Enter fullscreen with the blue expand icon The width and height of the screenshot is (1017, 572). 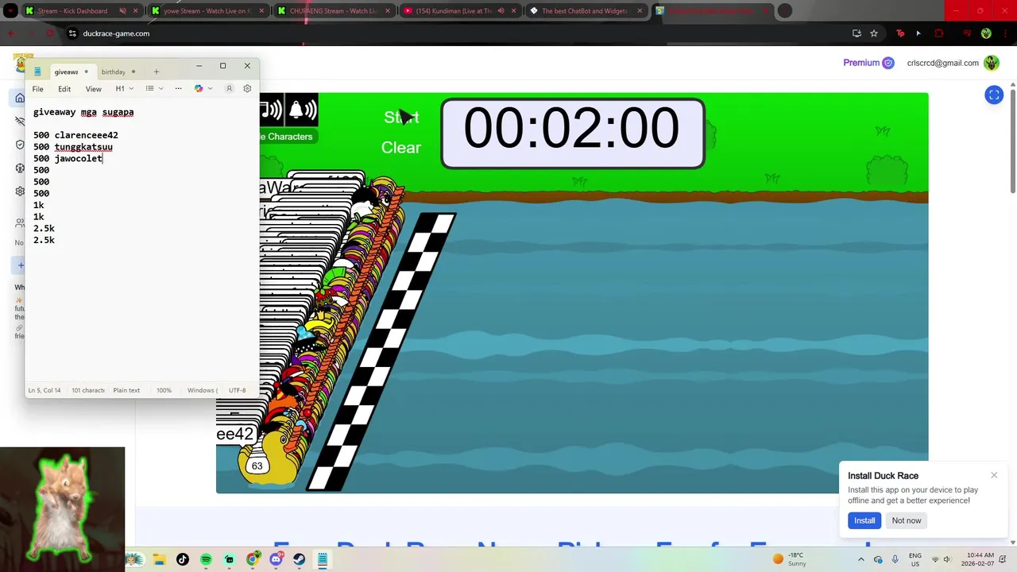(x=994, y=95)
